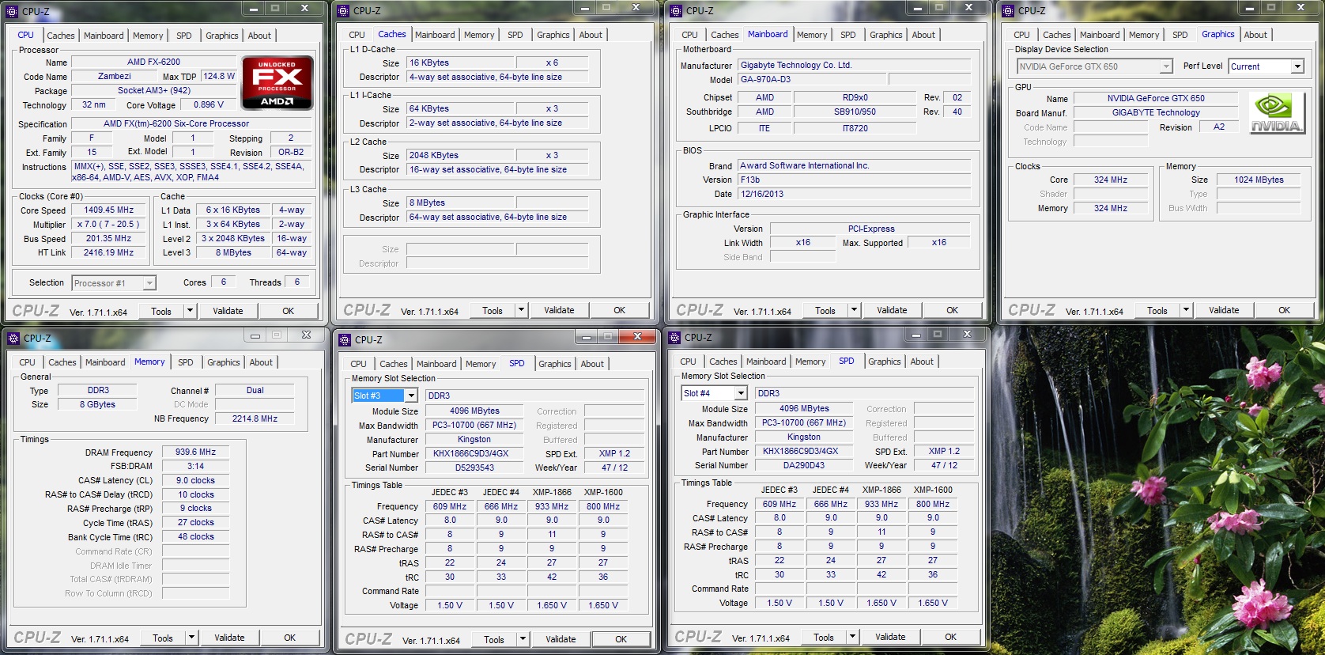Image resolution: width=1325 pixels, height=655 pixels.
Task: Click the CPU-Z title icon of the CPU tab window
Action: click(x=12, y=12)
